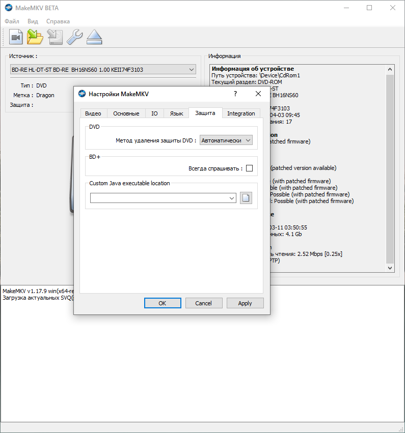405x433 pixels.
Task: Browse for Java executable with file icon
Action: pyautogui.click(x=246, y=198)
